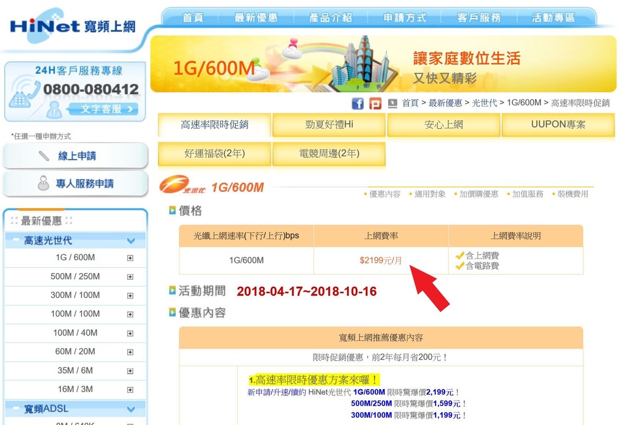Expand the 16M / 3M plus icon
The width and height of the screenshot is (621, 425).
point(130,390)
